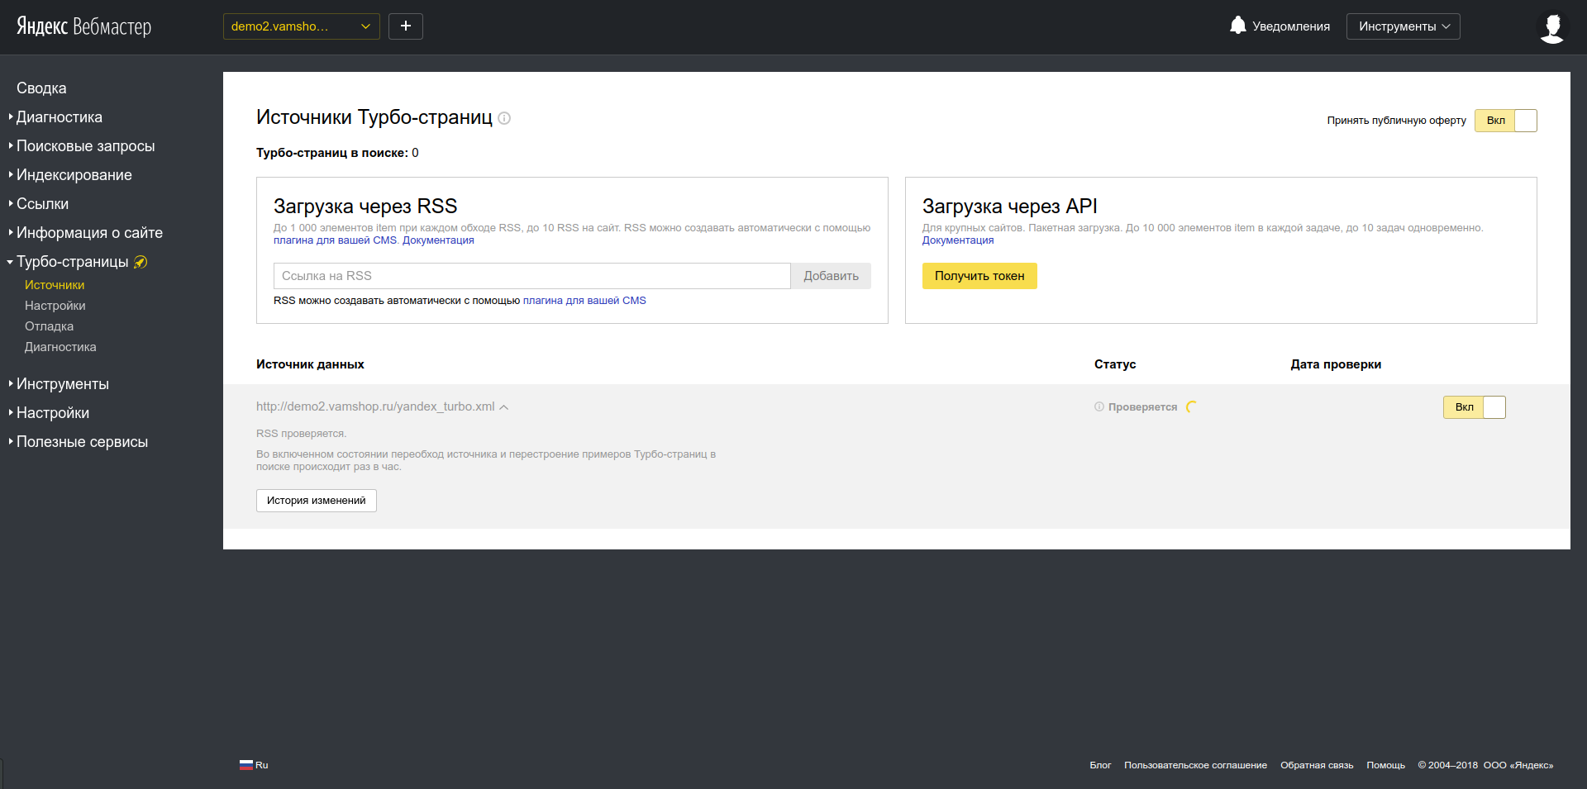Screen dimensions: 1587x789
Task: Click the info icon beside Turbo pages heading
Action: tap(504, 118)
